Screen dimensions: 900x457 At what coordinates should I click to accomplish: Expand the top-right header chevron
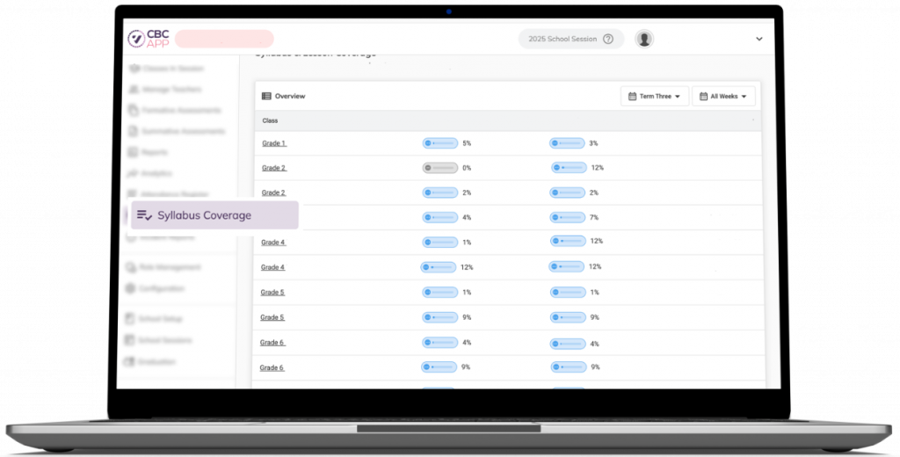(x=758, y=39)
